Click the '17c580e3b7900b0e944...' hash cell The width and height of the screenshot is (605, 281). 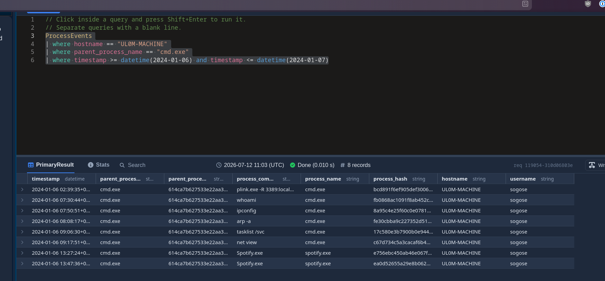coord(403,232)
